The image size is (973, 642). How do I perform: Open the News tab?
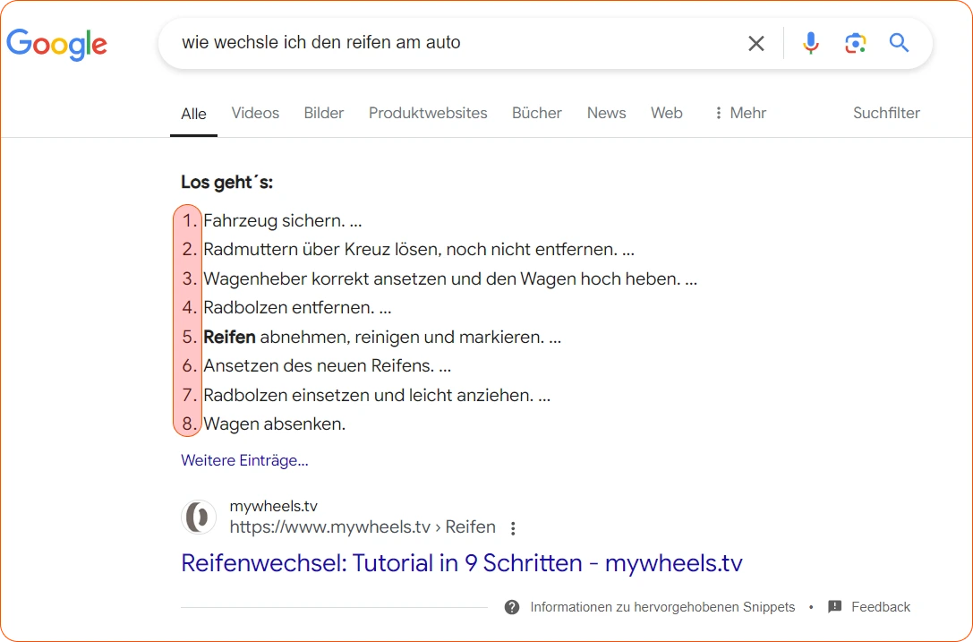tap(606, 113)
